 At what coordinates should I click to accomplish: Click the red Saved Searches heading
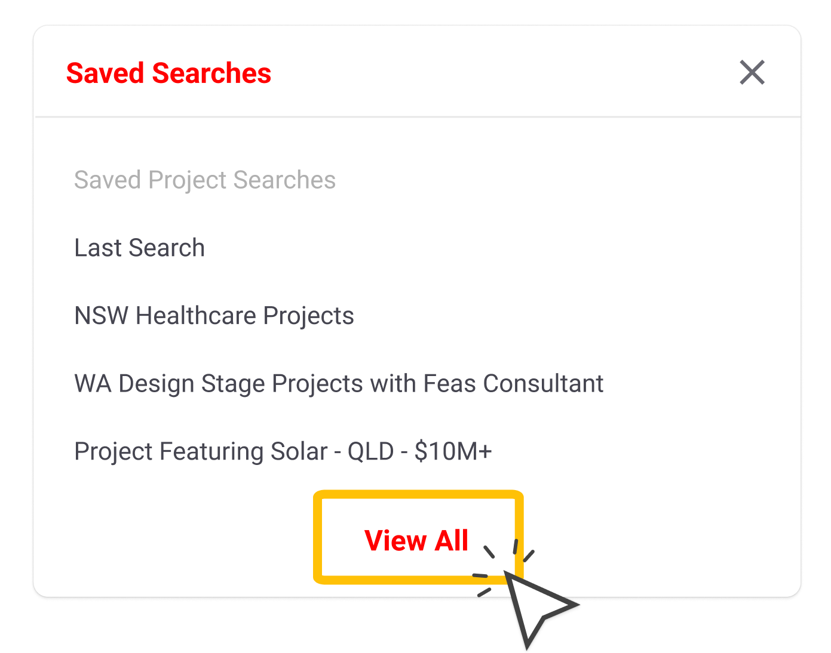pos(168,73)
